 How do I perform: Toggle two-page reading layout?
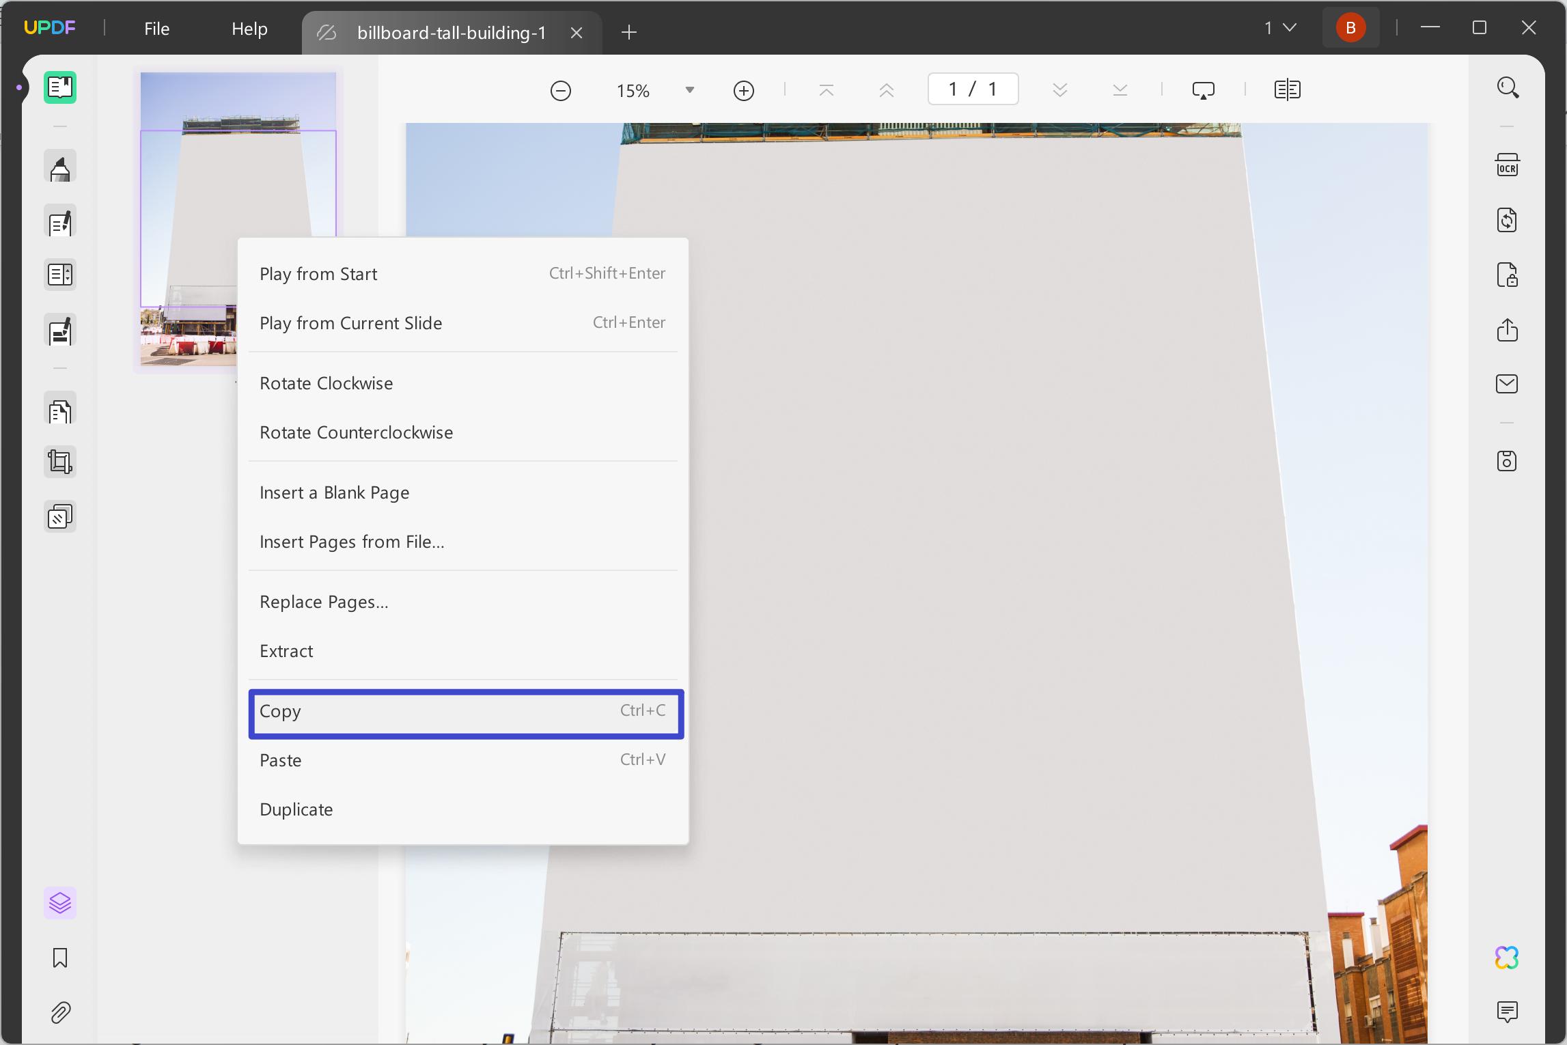coord(1287,89)
